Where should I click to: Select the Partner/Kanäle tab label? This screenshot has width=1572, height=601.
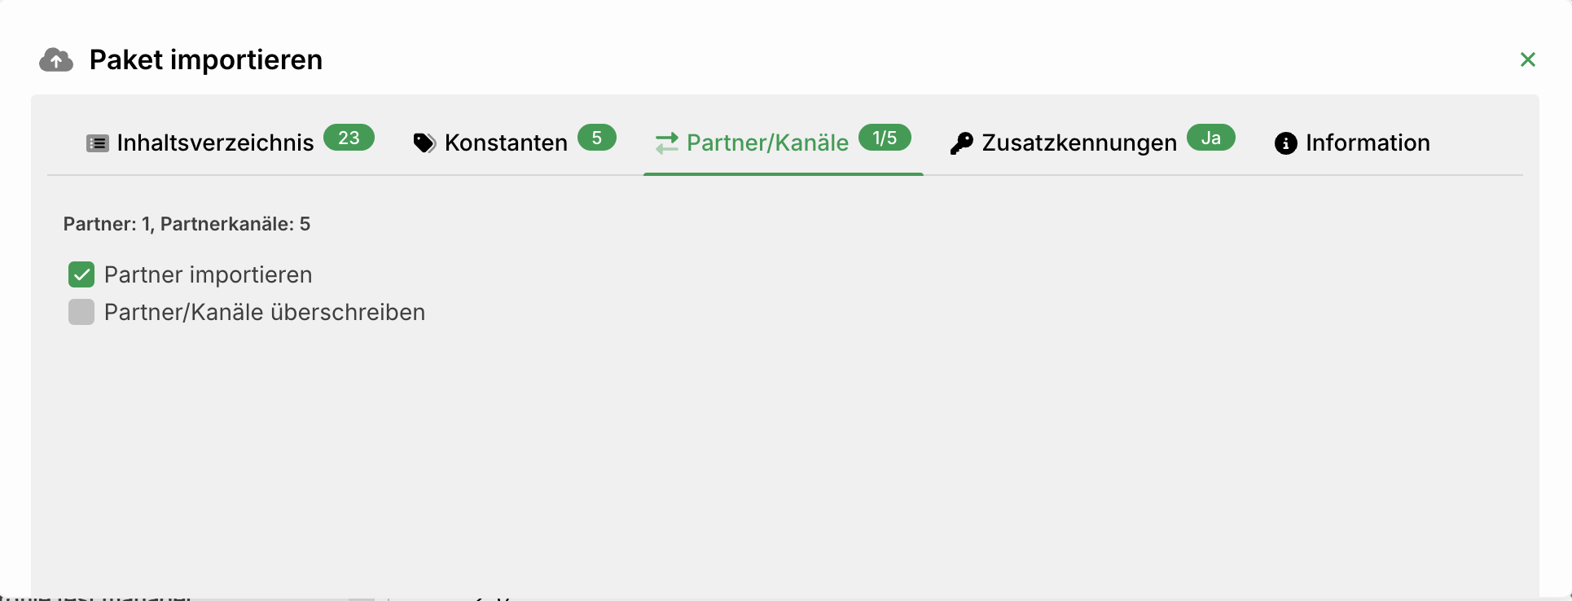point(767,143)
